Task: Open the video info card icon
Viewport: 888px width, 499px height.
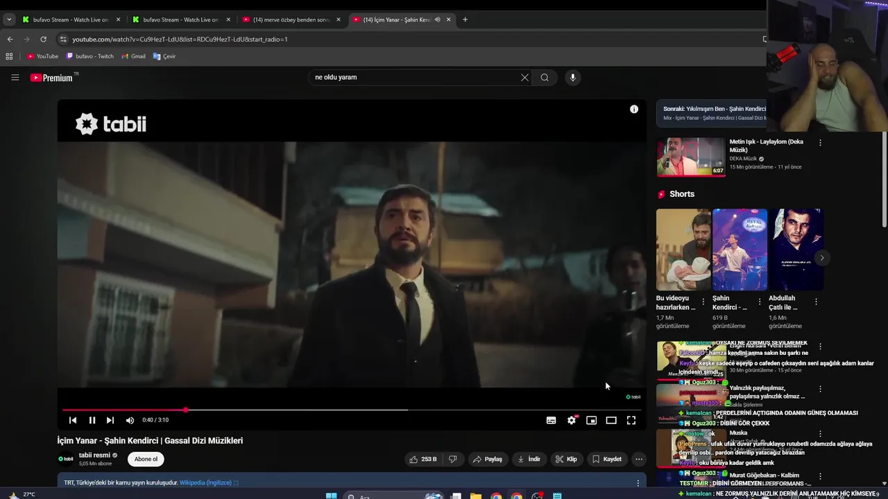Action: pyautogui.click(x=633, y=109)
